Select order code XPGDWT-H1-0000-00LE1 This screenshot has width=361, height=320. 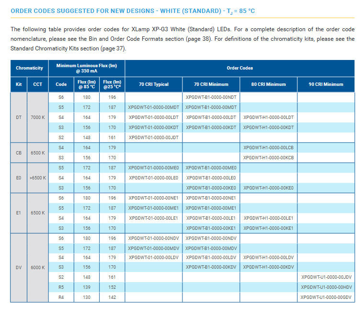pyautogui.click(x=269, y=218)
